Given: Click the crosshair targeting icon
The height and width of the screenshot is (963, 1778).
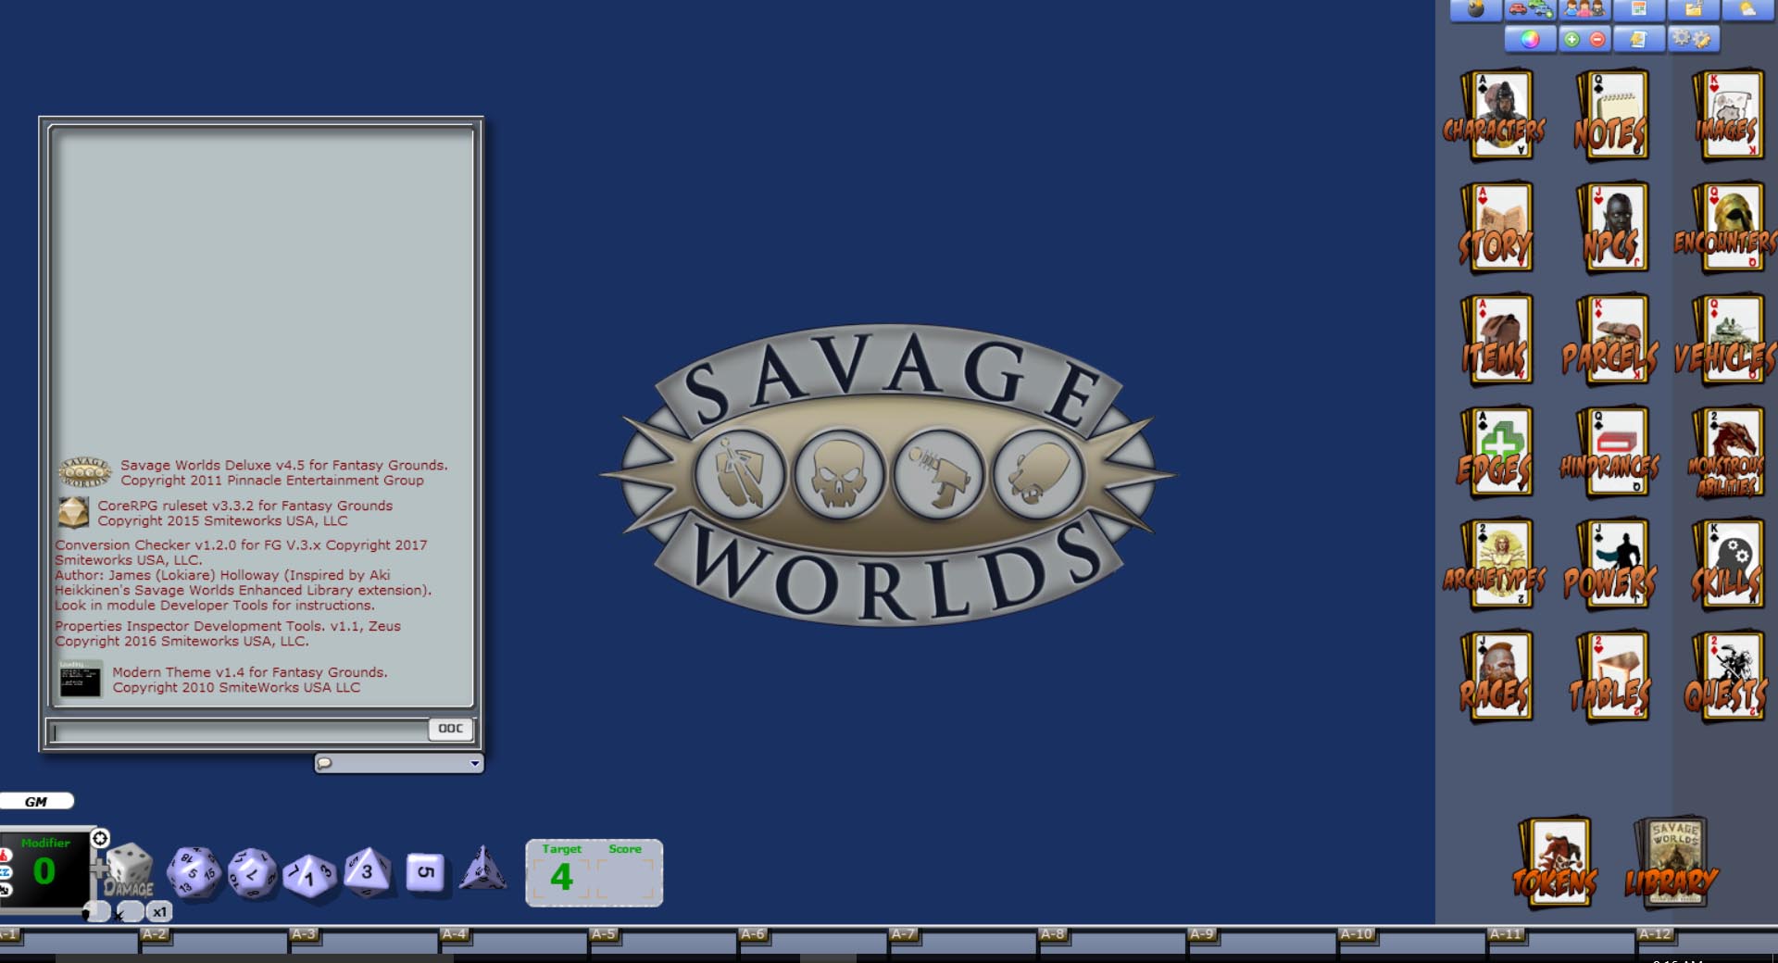Looking at the screenshot, I should click(x=100, y=838).
